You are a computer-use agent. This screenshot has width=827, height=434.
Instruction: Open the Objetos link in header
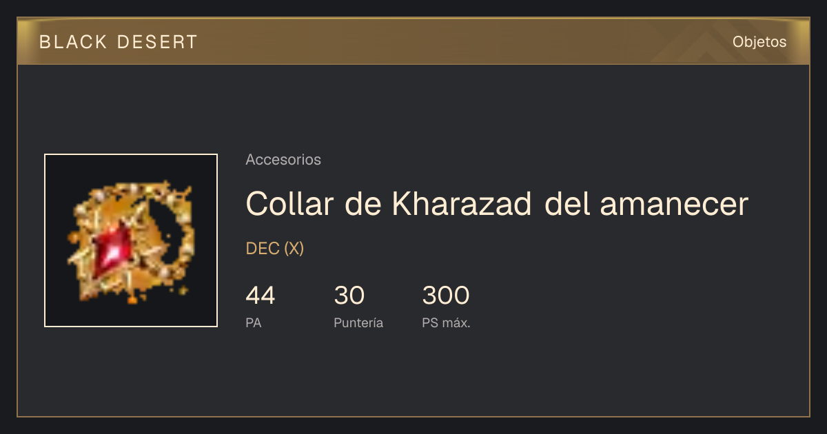click(759, 42)
